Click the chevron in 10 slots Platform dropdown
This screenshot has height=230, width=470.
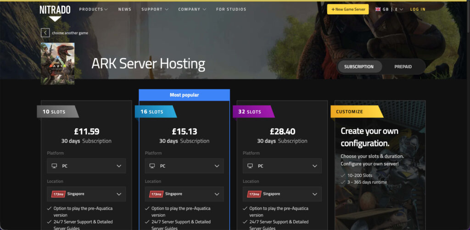click(x=119, y=166)
